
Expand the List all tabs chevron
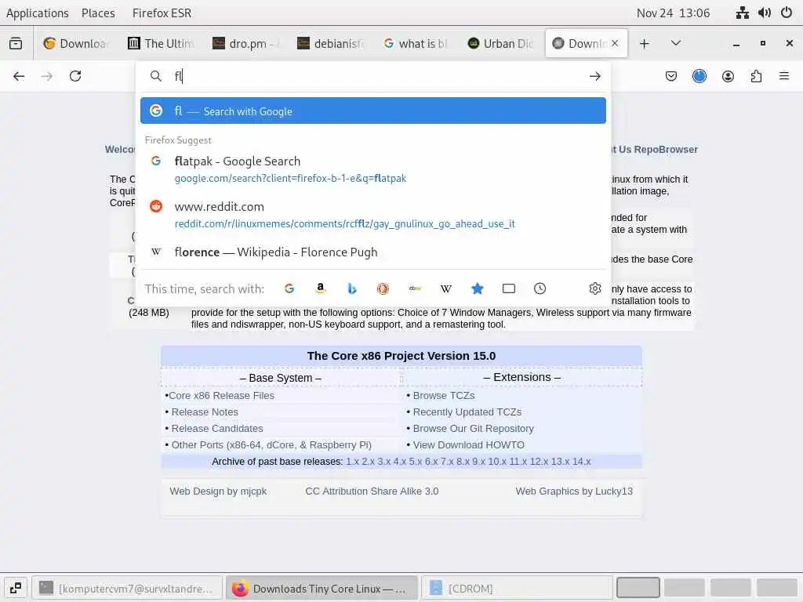pos(676,44)
